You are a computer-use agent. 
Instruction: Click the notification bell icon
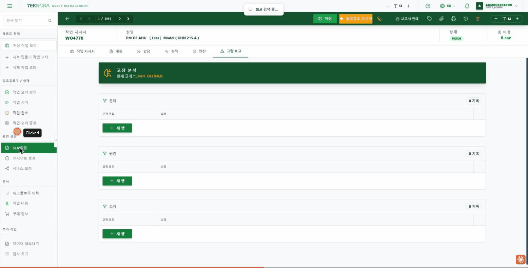click(x=467, y=6)
